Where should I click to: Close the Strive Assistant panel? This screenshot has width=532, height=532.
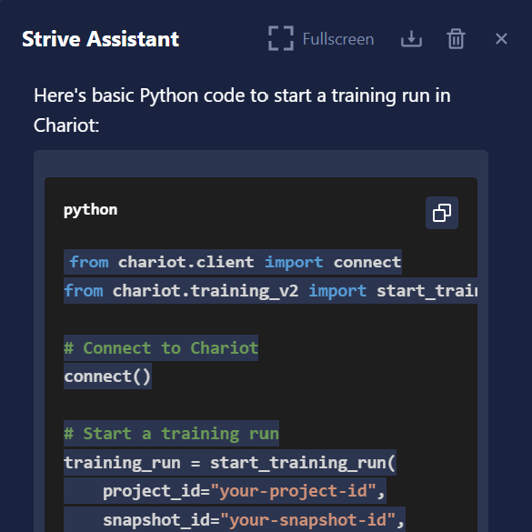(x=501, y=39)
